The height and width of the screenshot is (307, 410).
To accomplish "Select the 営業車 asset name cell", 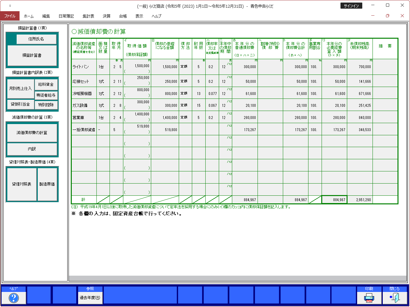I will pos(84,117).
